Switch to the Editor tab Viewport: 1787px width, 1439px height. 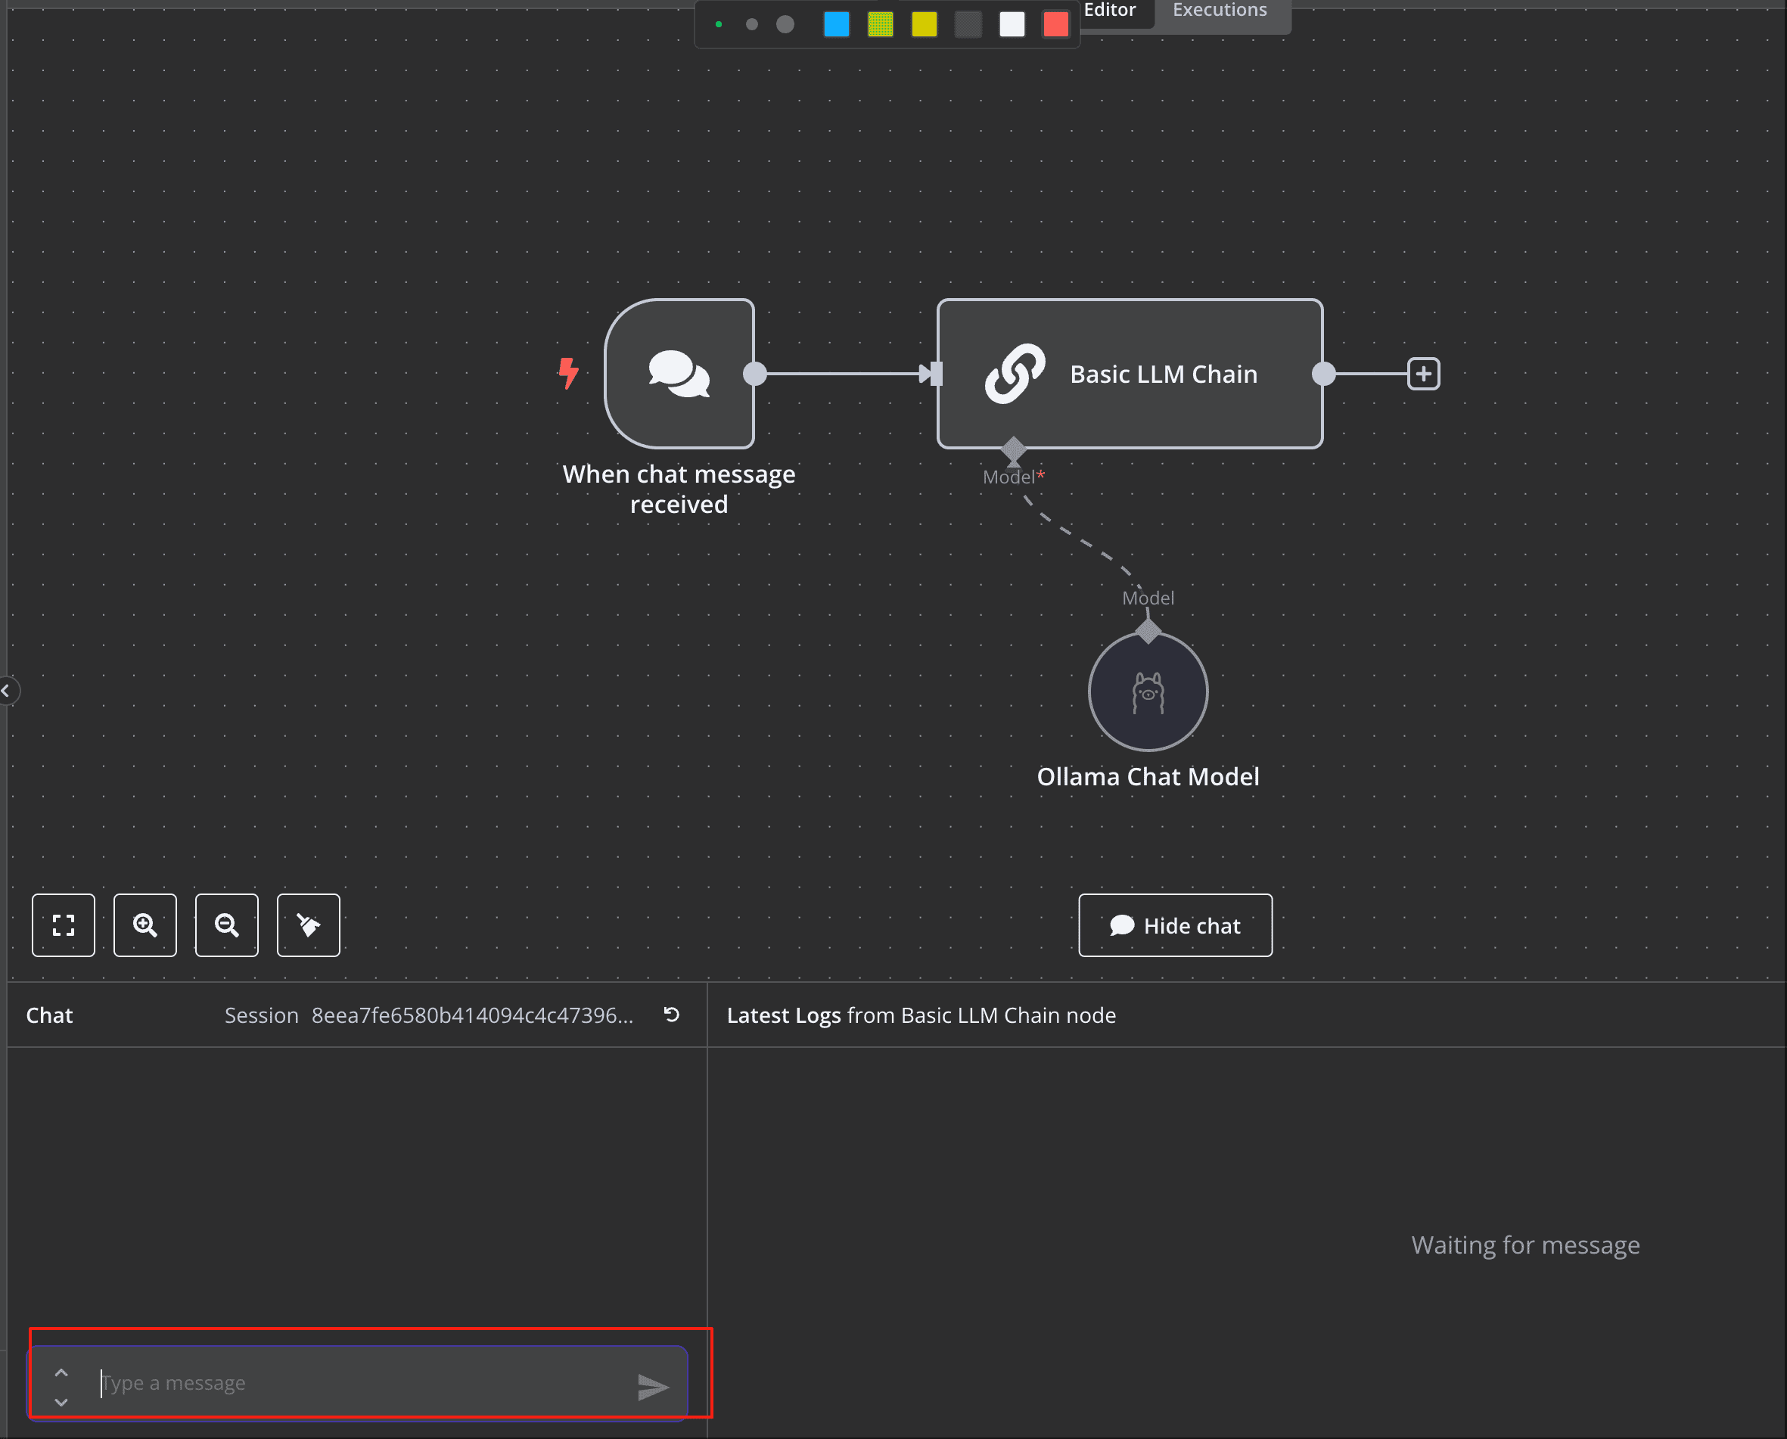point(1109,11)
